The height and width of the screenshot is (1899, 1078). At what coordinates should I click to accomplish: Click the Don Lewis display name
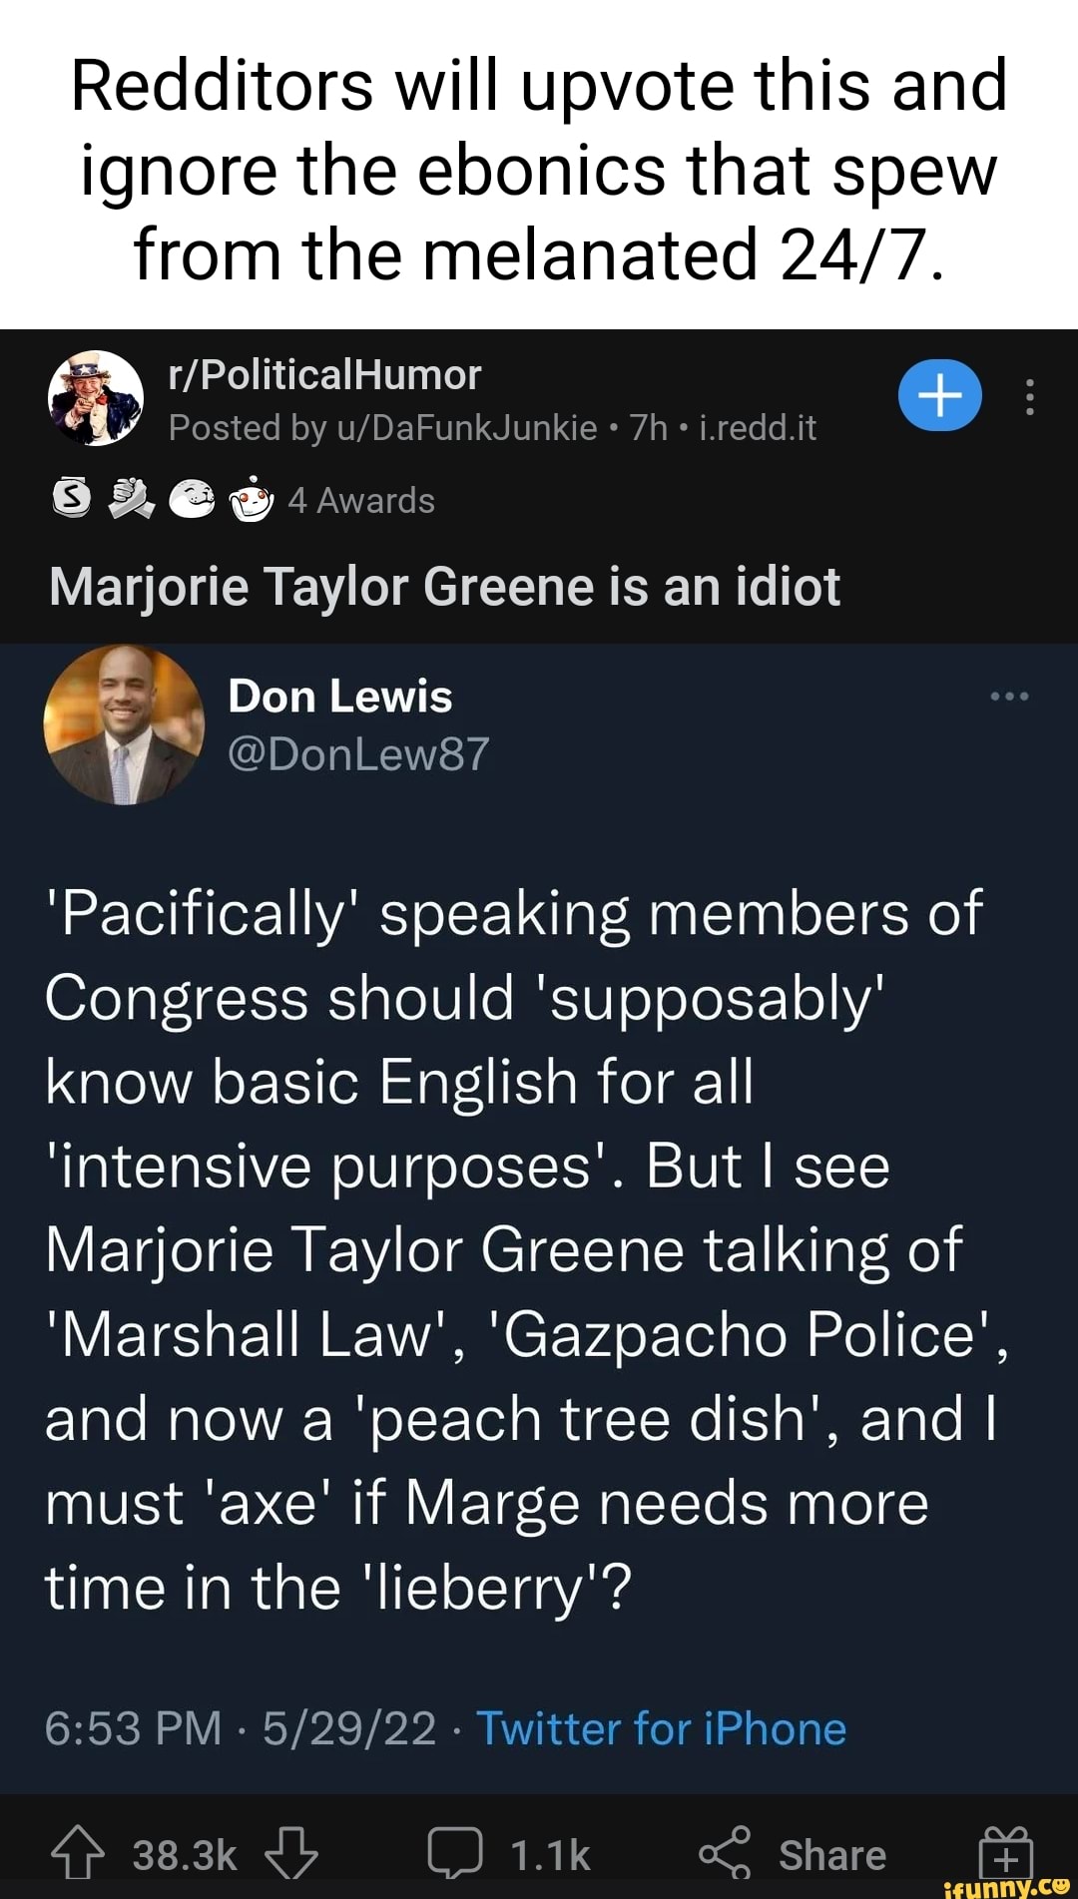(x=339, y=696)
